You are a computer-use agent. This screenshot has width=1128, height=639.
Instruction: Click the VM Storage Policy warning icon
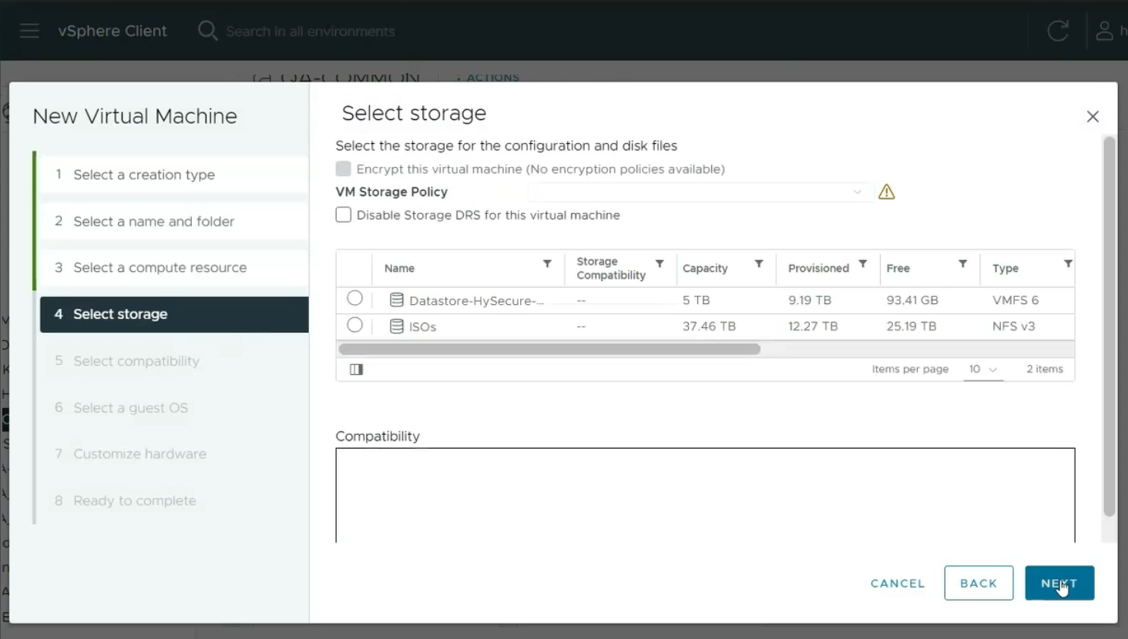pyautogui.click(x=887, y=192)
